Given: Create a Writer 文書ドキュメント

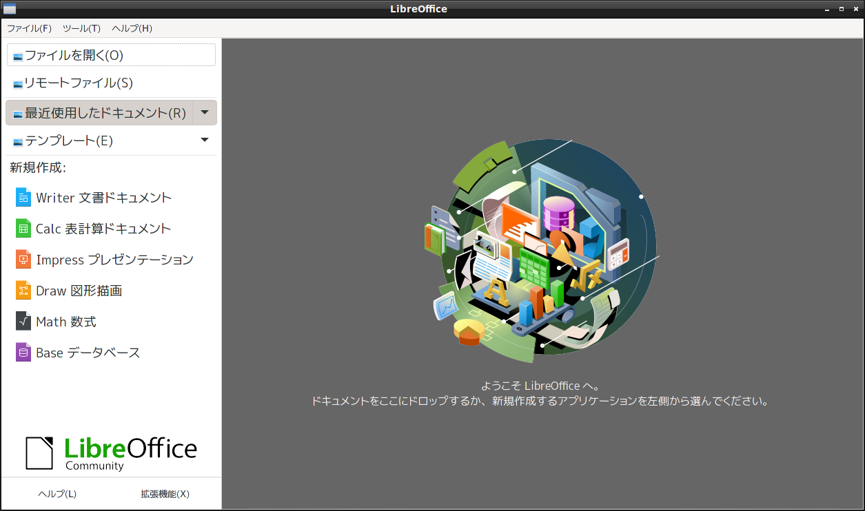Looking at the screenshot, I should (111, 198).
